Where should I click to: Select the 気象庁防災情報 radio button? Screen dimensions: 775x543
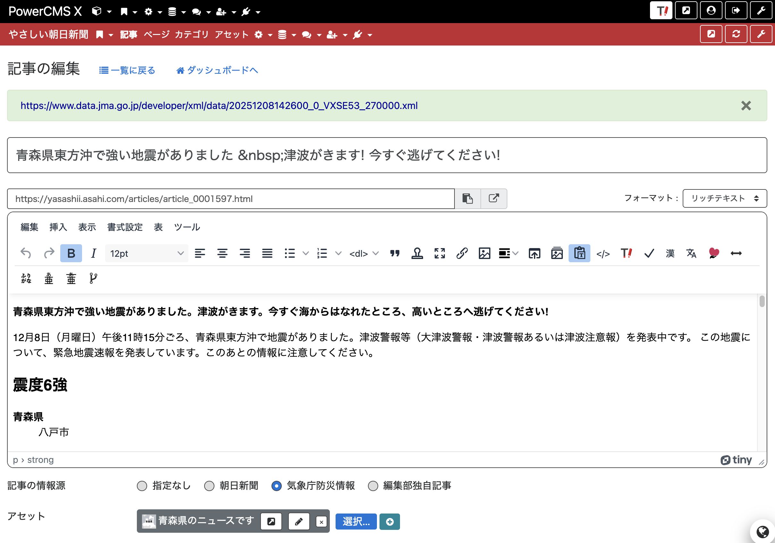(x=277, y=486)
